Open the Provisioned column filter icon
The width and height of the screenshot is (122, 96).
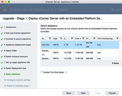[x=94, y=38]
